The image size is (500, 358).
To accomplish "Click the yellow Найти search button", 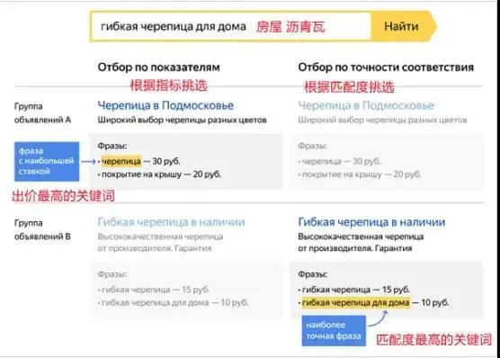I will tap(403, 26).
